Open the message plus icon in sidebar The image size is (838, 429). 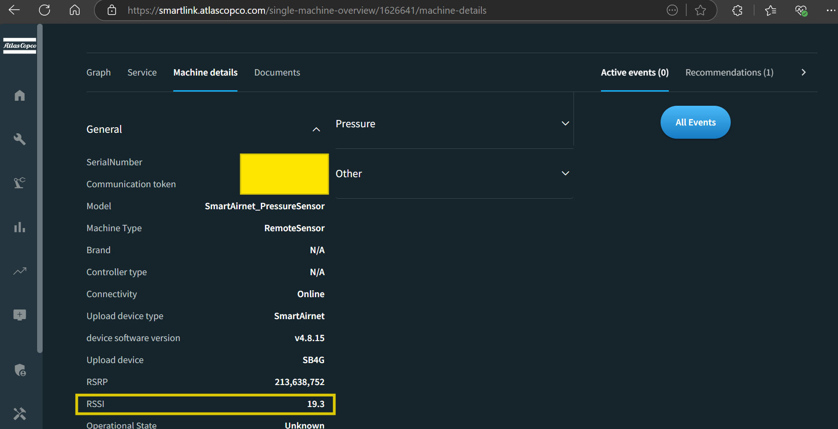tap(19, 315)
